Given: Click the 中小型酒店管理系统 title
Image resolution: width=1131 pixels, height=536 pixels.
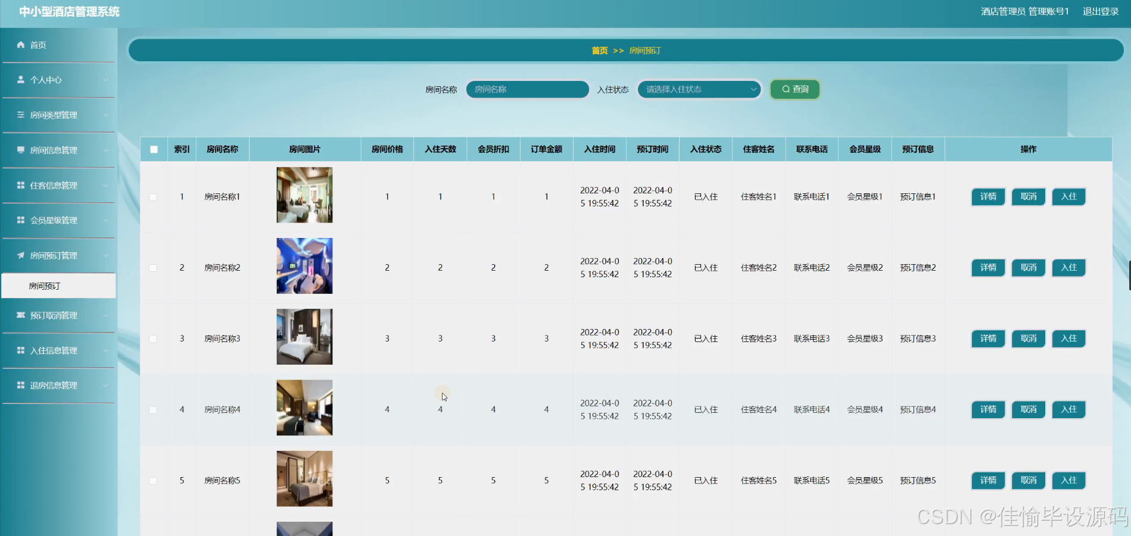Looking at the screenshot, I should click(69, 12).
